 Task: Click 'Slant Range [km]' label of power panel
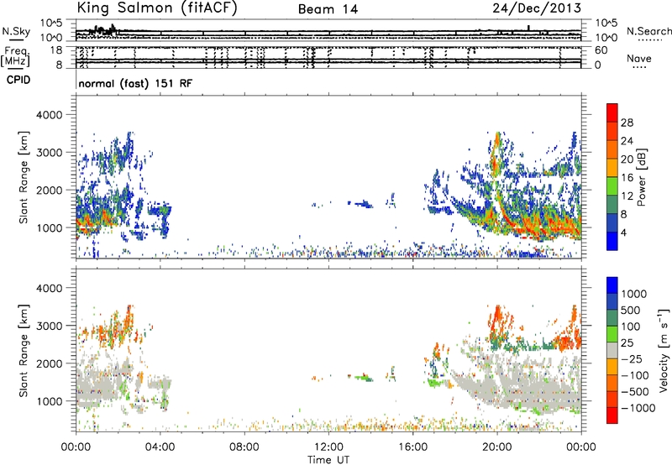pyautogui.click(x=24, y=177)
